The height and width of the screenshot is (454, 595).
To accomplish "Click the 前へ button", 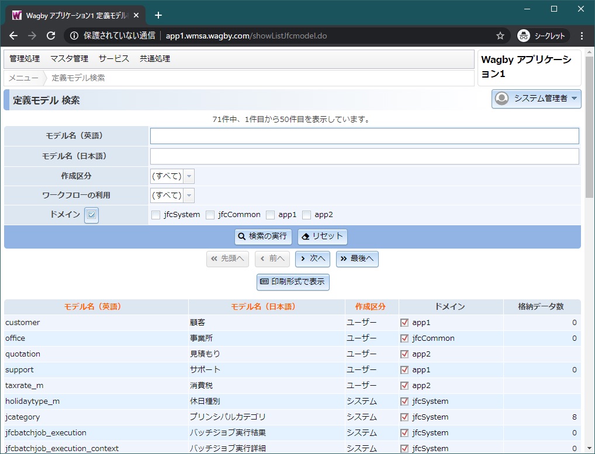I will click(x=272, y=259).
